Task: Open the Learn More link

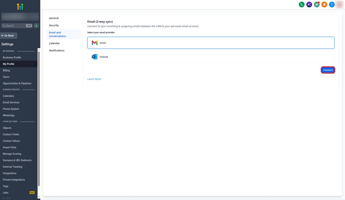Action: [94, 79]
